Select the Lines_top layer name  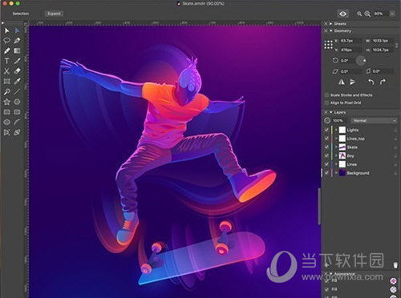coord(355,139)
